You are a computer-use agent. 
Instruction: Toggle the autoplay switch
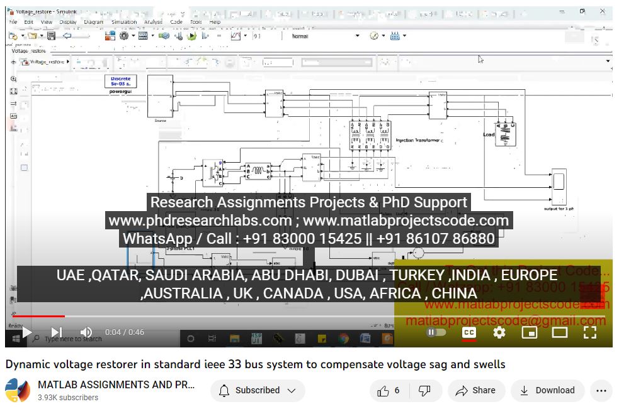pos(436,332)
